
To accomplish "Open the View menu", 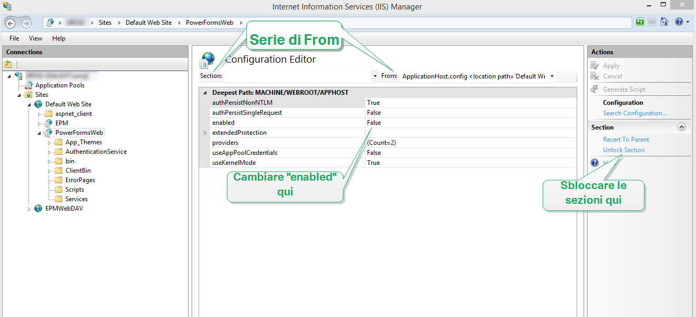I will coord(36,38).
